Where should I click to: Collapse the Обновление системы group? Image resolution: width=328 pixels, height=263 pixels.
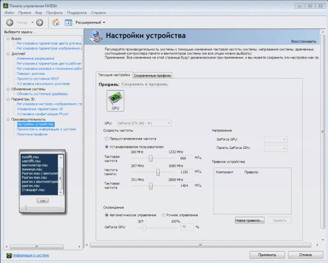pyautogui.click(x=8, y=89)
